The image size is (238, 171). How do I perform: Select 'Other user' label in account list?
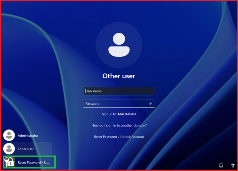point(26,149)
